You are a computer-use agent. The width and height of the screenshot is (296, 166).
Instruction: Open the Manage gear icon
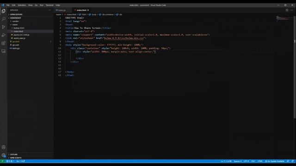pyautogui.click(x=4, y=155)
